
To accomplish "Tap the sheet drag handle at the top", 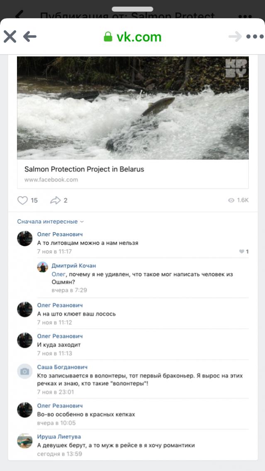I will click(x=132, y=9).
